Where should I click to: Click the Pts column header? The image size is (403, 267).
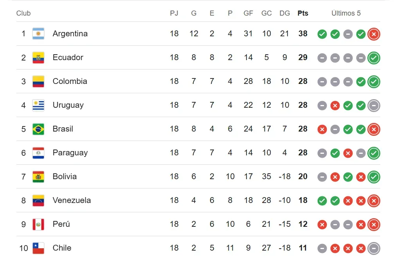(303, 13)
